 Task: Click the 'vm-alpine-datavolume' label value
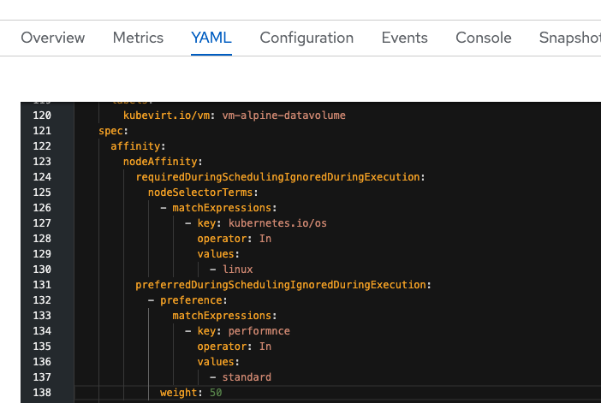click(x=289, y=115)
